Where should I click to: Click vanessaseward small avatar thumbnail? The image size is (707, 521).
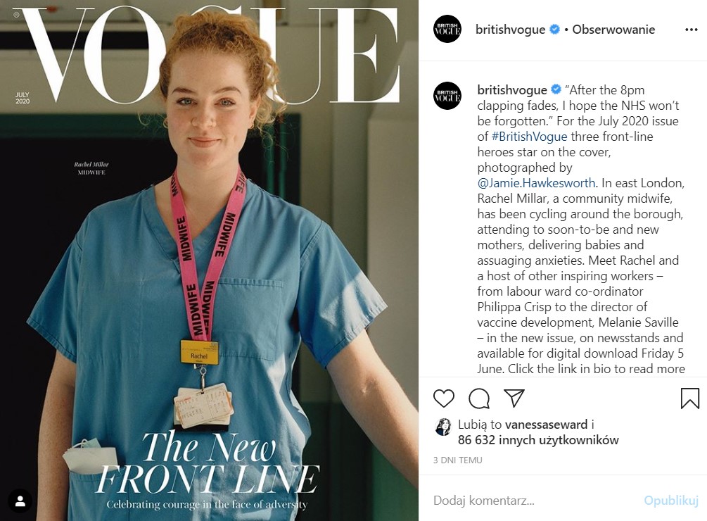(443, 427)
